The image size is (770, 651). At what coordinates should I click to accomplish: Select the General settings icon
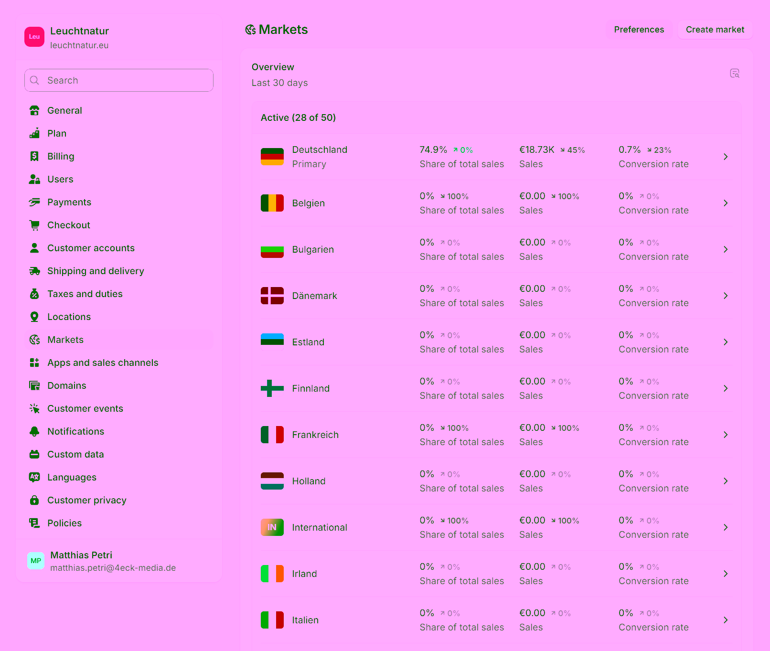[34, 110]
